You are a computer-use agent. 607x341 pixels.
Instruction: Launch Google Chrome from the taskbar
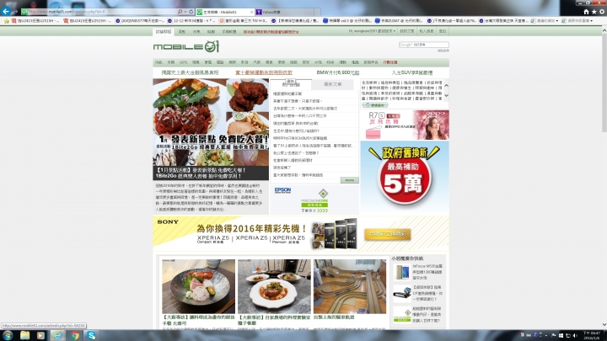(75, 335)
